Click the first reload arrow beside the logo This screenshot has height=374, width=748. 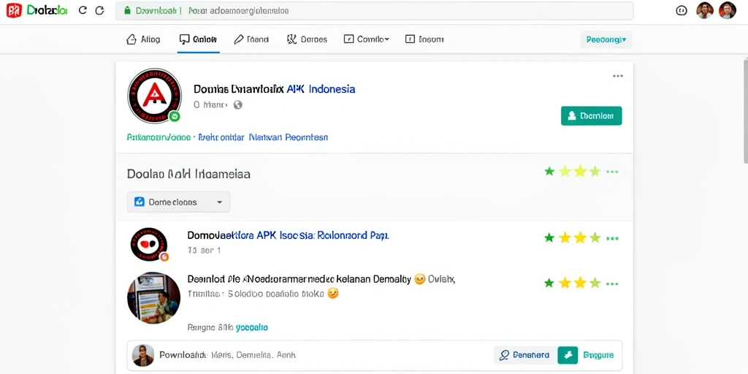[x=83, y=10]
